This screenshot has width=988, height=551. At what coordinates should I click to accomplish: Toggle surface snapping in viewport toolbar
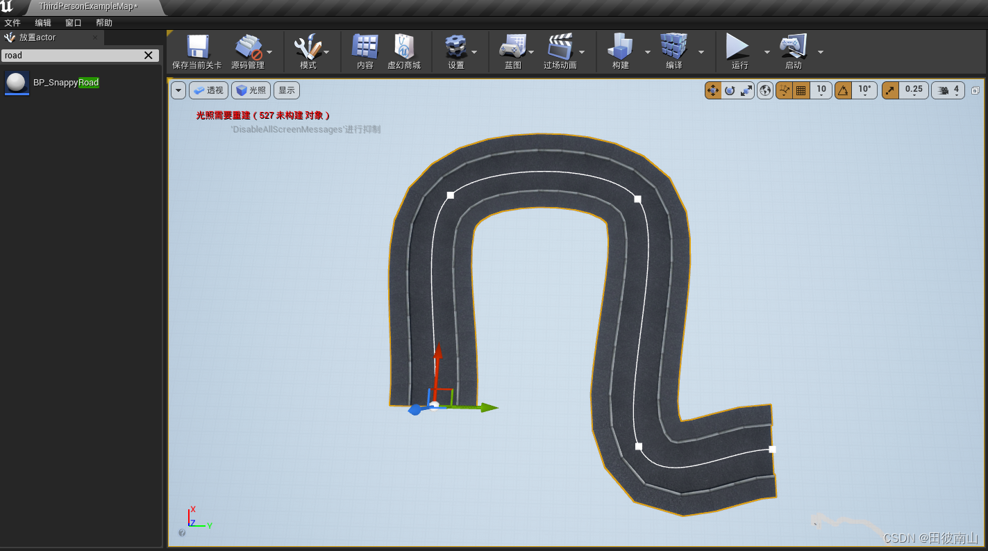coord(785,90)
